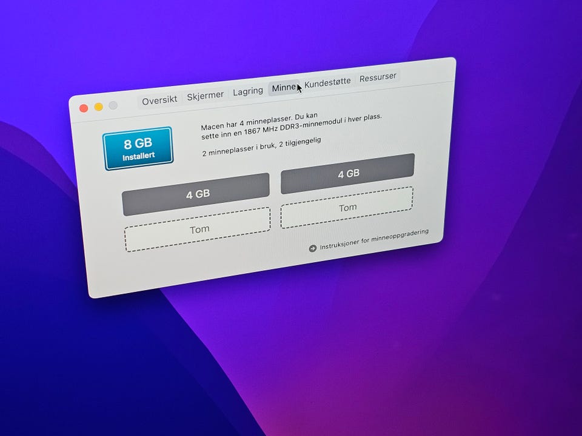Click the right empty Tom slot
Viewport: 582px width, 436px height.
pyautogui.click(x=347, y=208)
